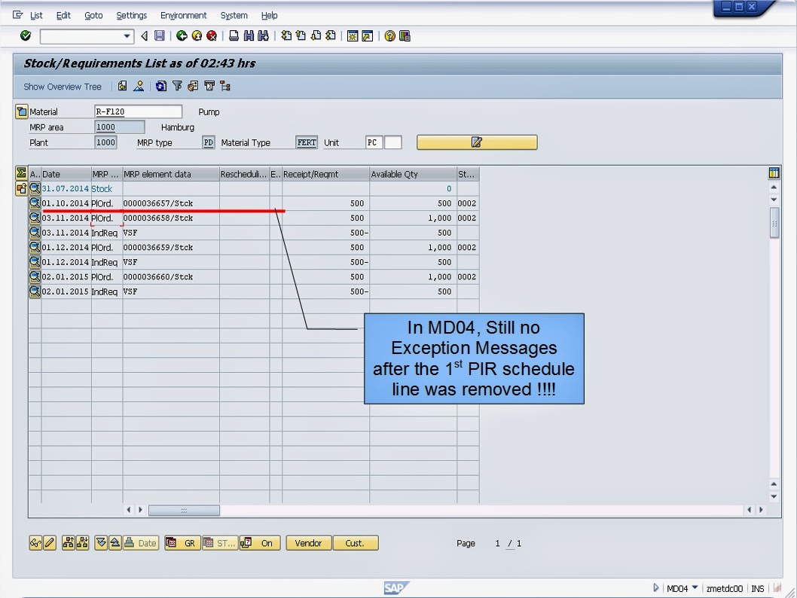
Task: Click the Available Qty column header
Action: tap(413, 174)
